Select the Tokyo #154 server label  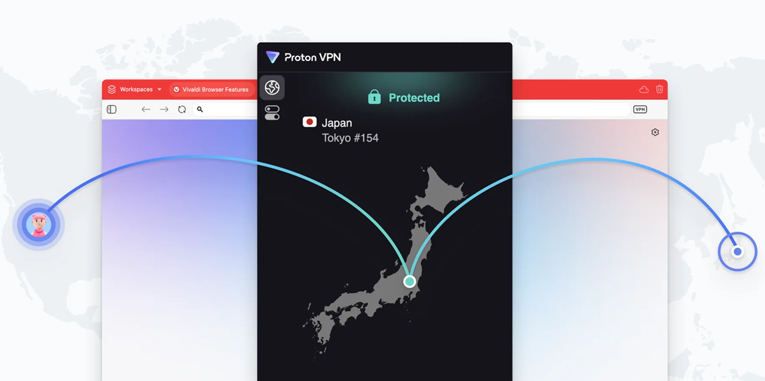coord(350,138)
